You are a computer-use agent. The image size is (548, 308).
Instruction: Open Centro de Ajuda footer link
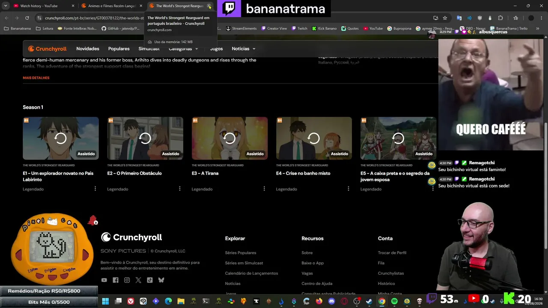pos(317,284)
